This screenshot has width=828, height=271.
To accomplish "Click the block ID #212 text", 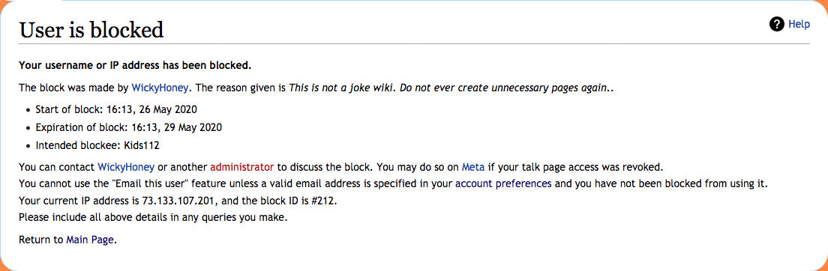I will pos(324,201).
